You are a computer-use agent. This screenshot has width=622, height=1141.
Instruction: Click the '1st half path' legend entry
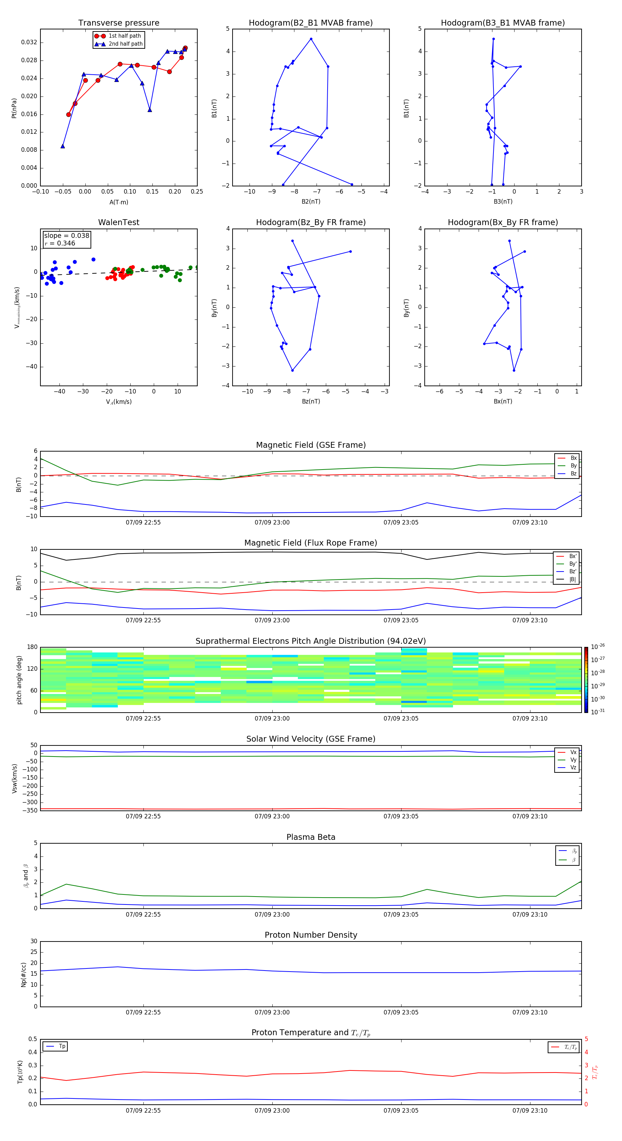(x=118, y=36)
